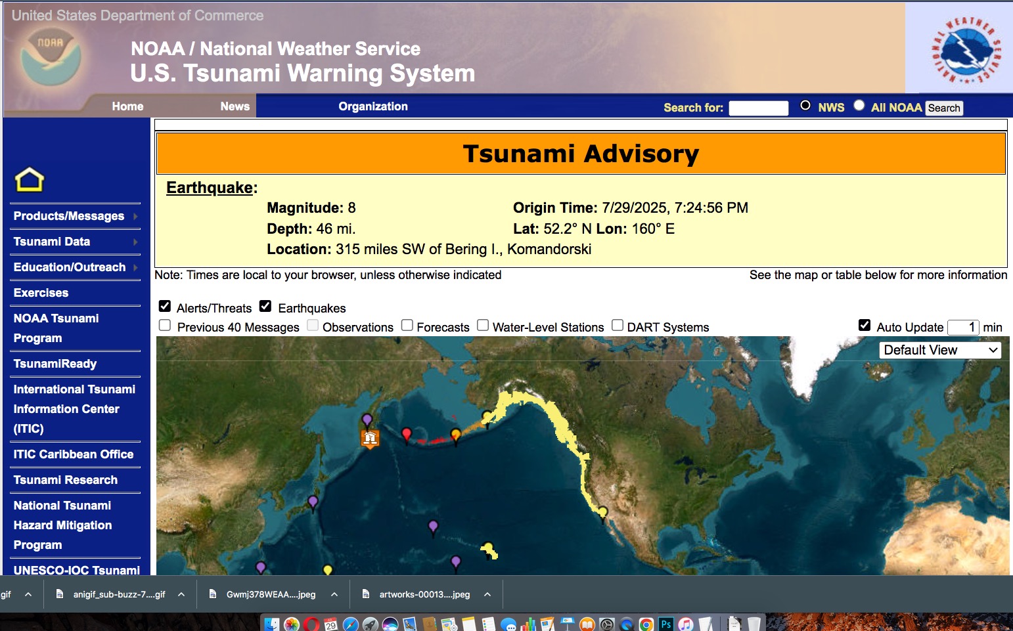Uncheck the Alerts/Threats checkbox
This screenshot has width=1013, height=631.
click(x=165, y=306)
